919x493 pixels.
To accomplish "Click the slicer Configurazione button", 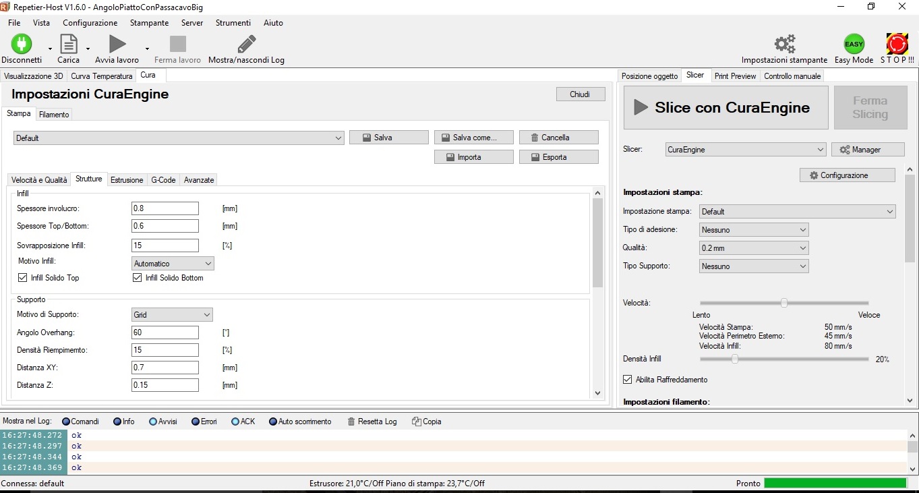I will [x=848, y=175].
